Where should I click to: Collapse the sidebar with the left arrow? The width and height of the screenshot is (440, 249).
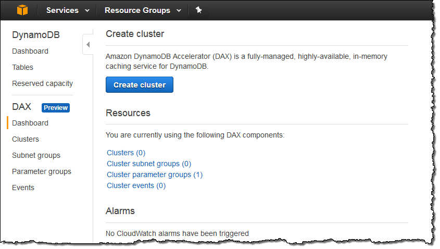88,44
